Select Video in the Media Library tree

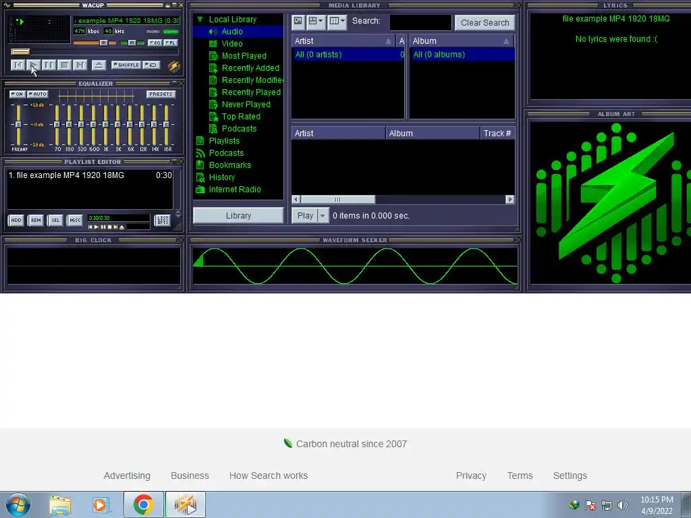pos(232,44)
